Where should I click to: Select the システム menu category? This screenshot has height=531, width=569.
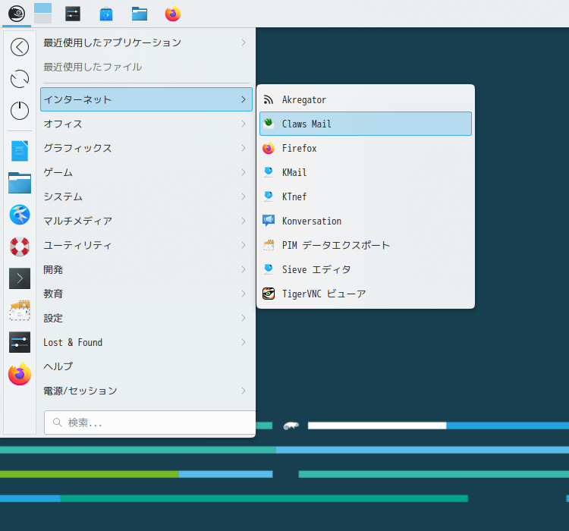point(146,196)
